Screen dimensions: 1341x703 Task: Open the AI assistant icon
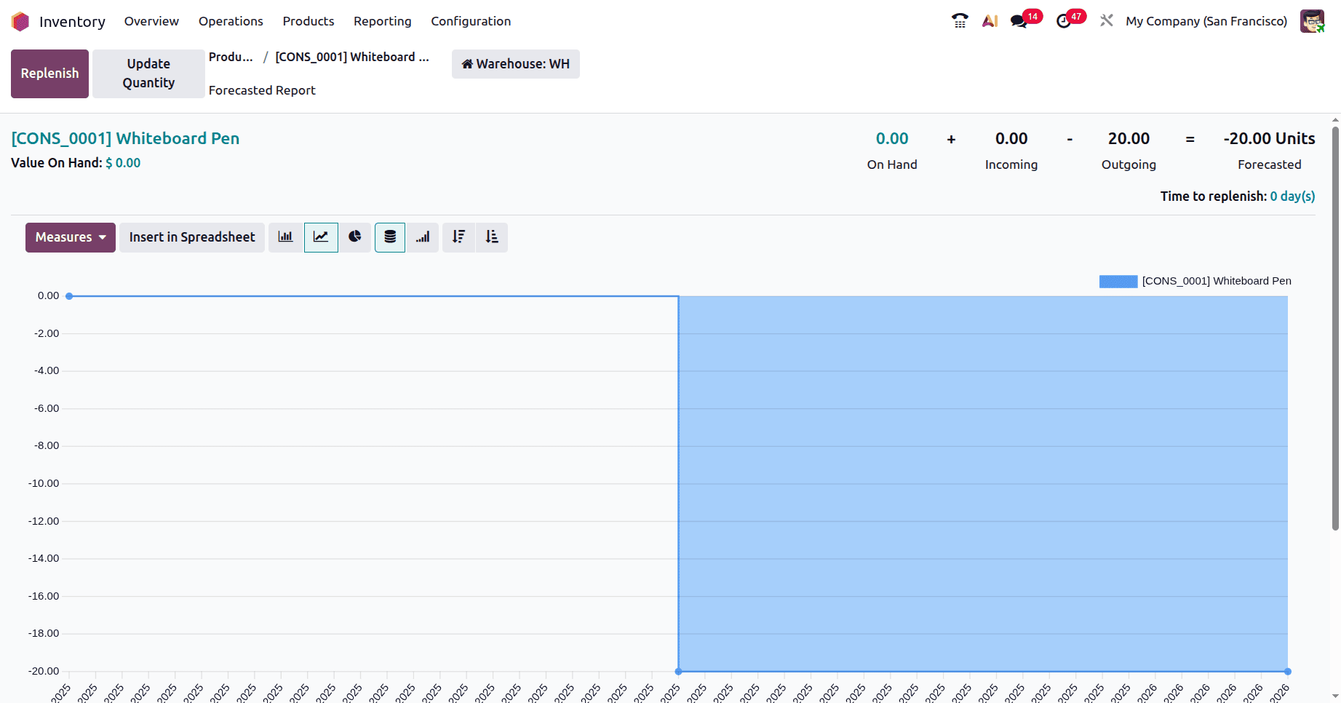pos(990,21)
